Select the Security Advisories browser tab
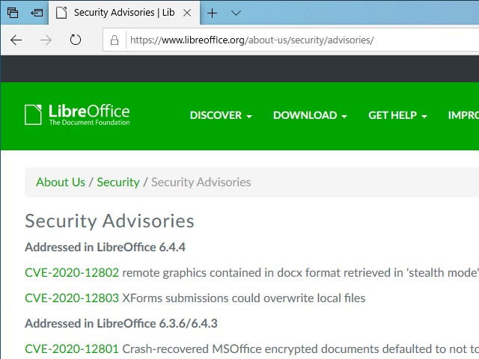 (120, 13)
